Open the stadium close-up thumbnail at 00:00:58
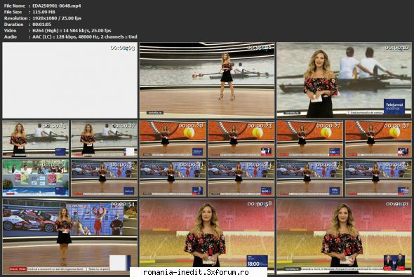Screen dimensions: 414x277 (x=207, y=236)
